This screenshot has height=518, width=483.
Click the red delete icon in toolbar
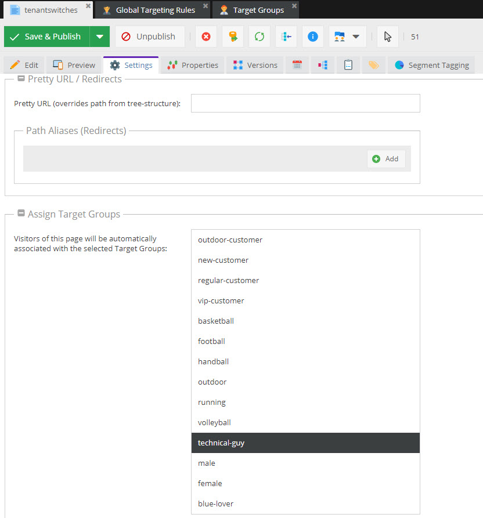click(206, 37)
